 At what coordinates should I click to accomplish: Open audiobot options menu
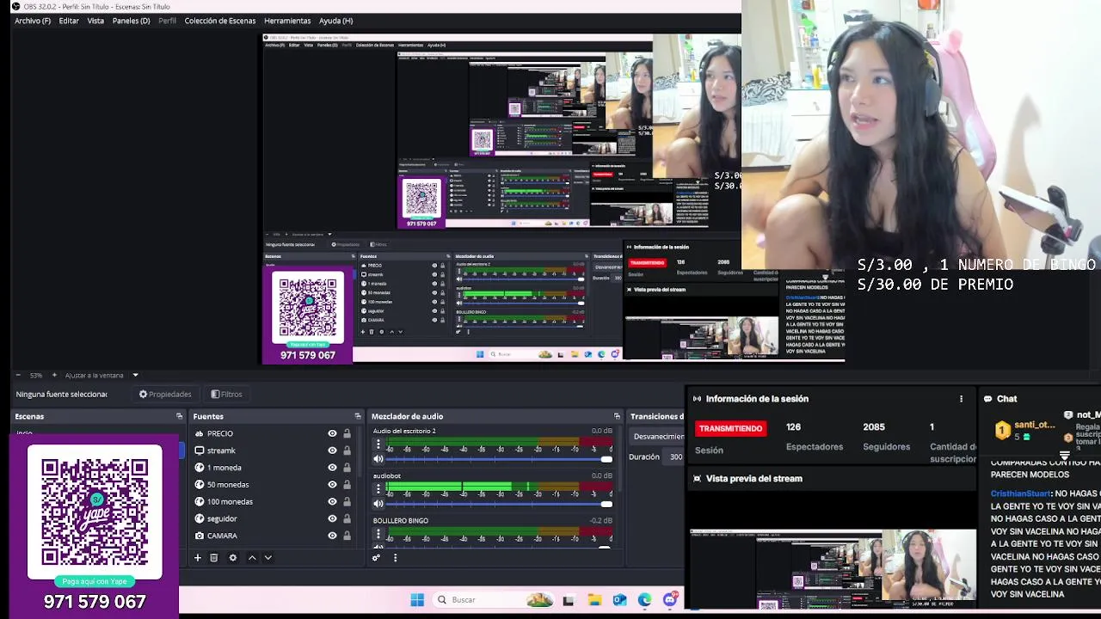[x=378, y=489]
